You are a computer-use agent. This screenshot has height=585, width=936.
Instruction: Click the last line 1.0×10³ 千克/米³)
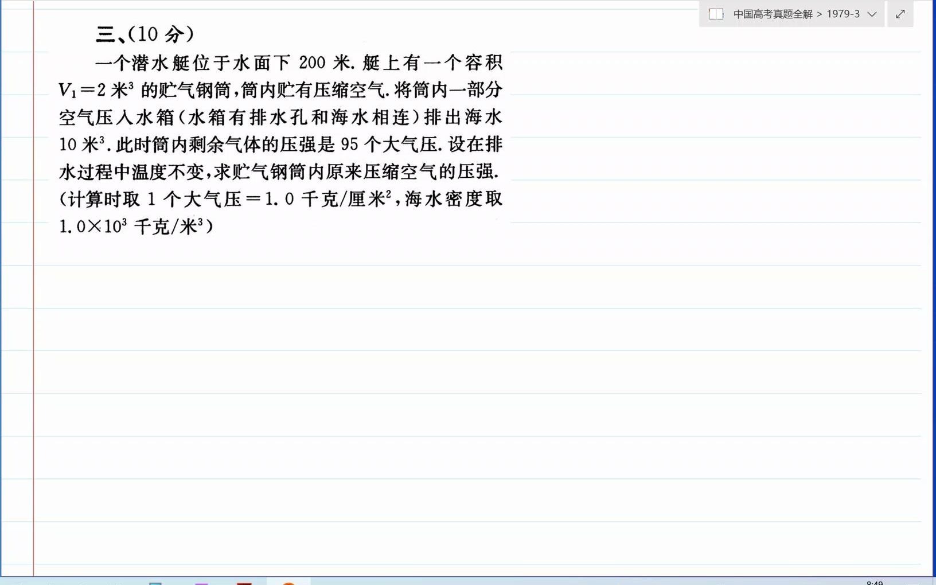136,227
